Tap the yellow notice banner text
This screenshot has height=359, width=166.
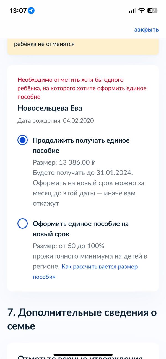44,44
